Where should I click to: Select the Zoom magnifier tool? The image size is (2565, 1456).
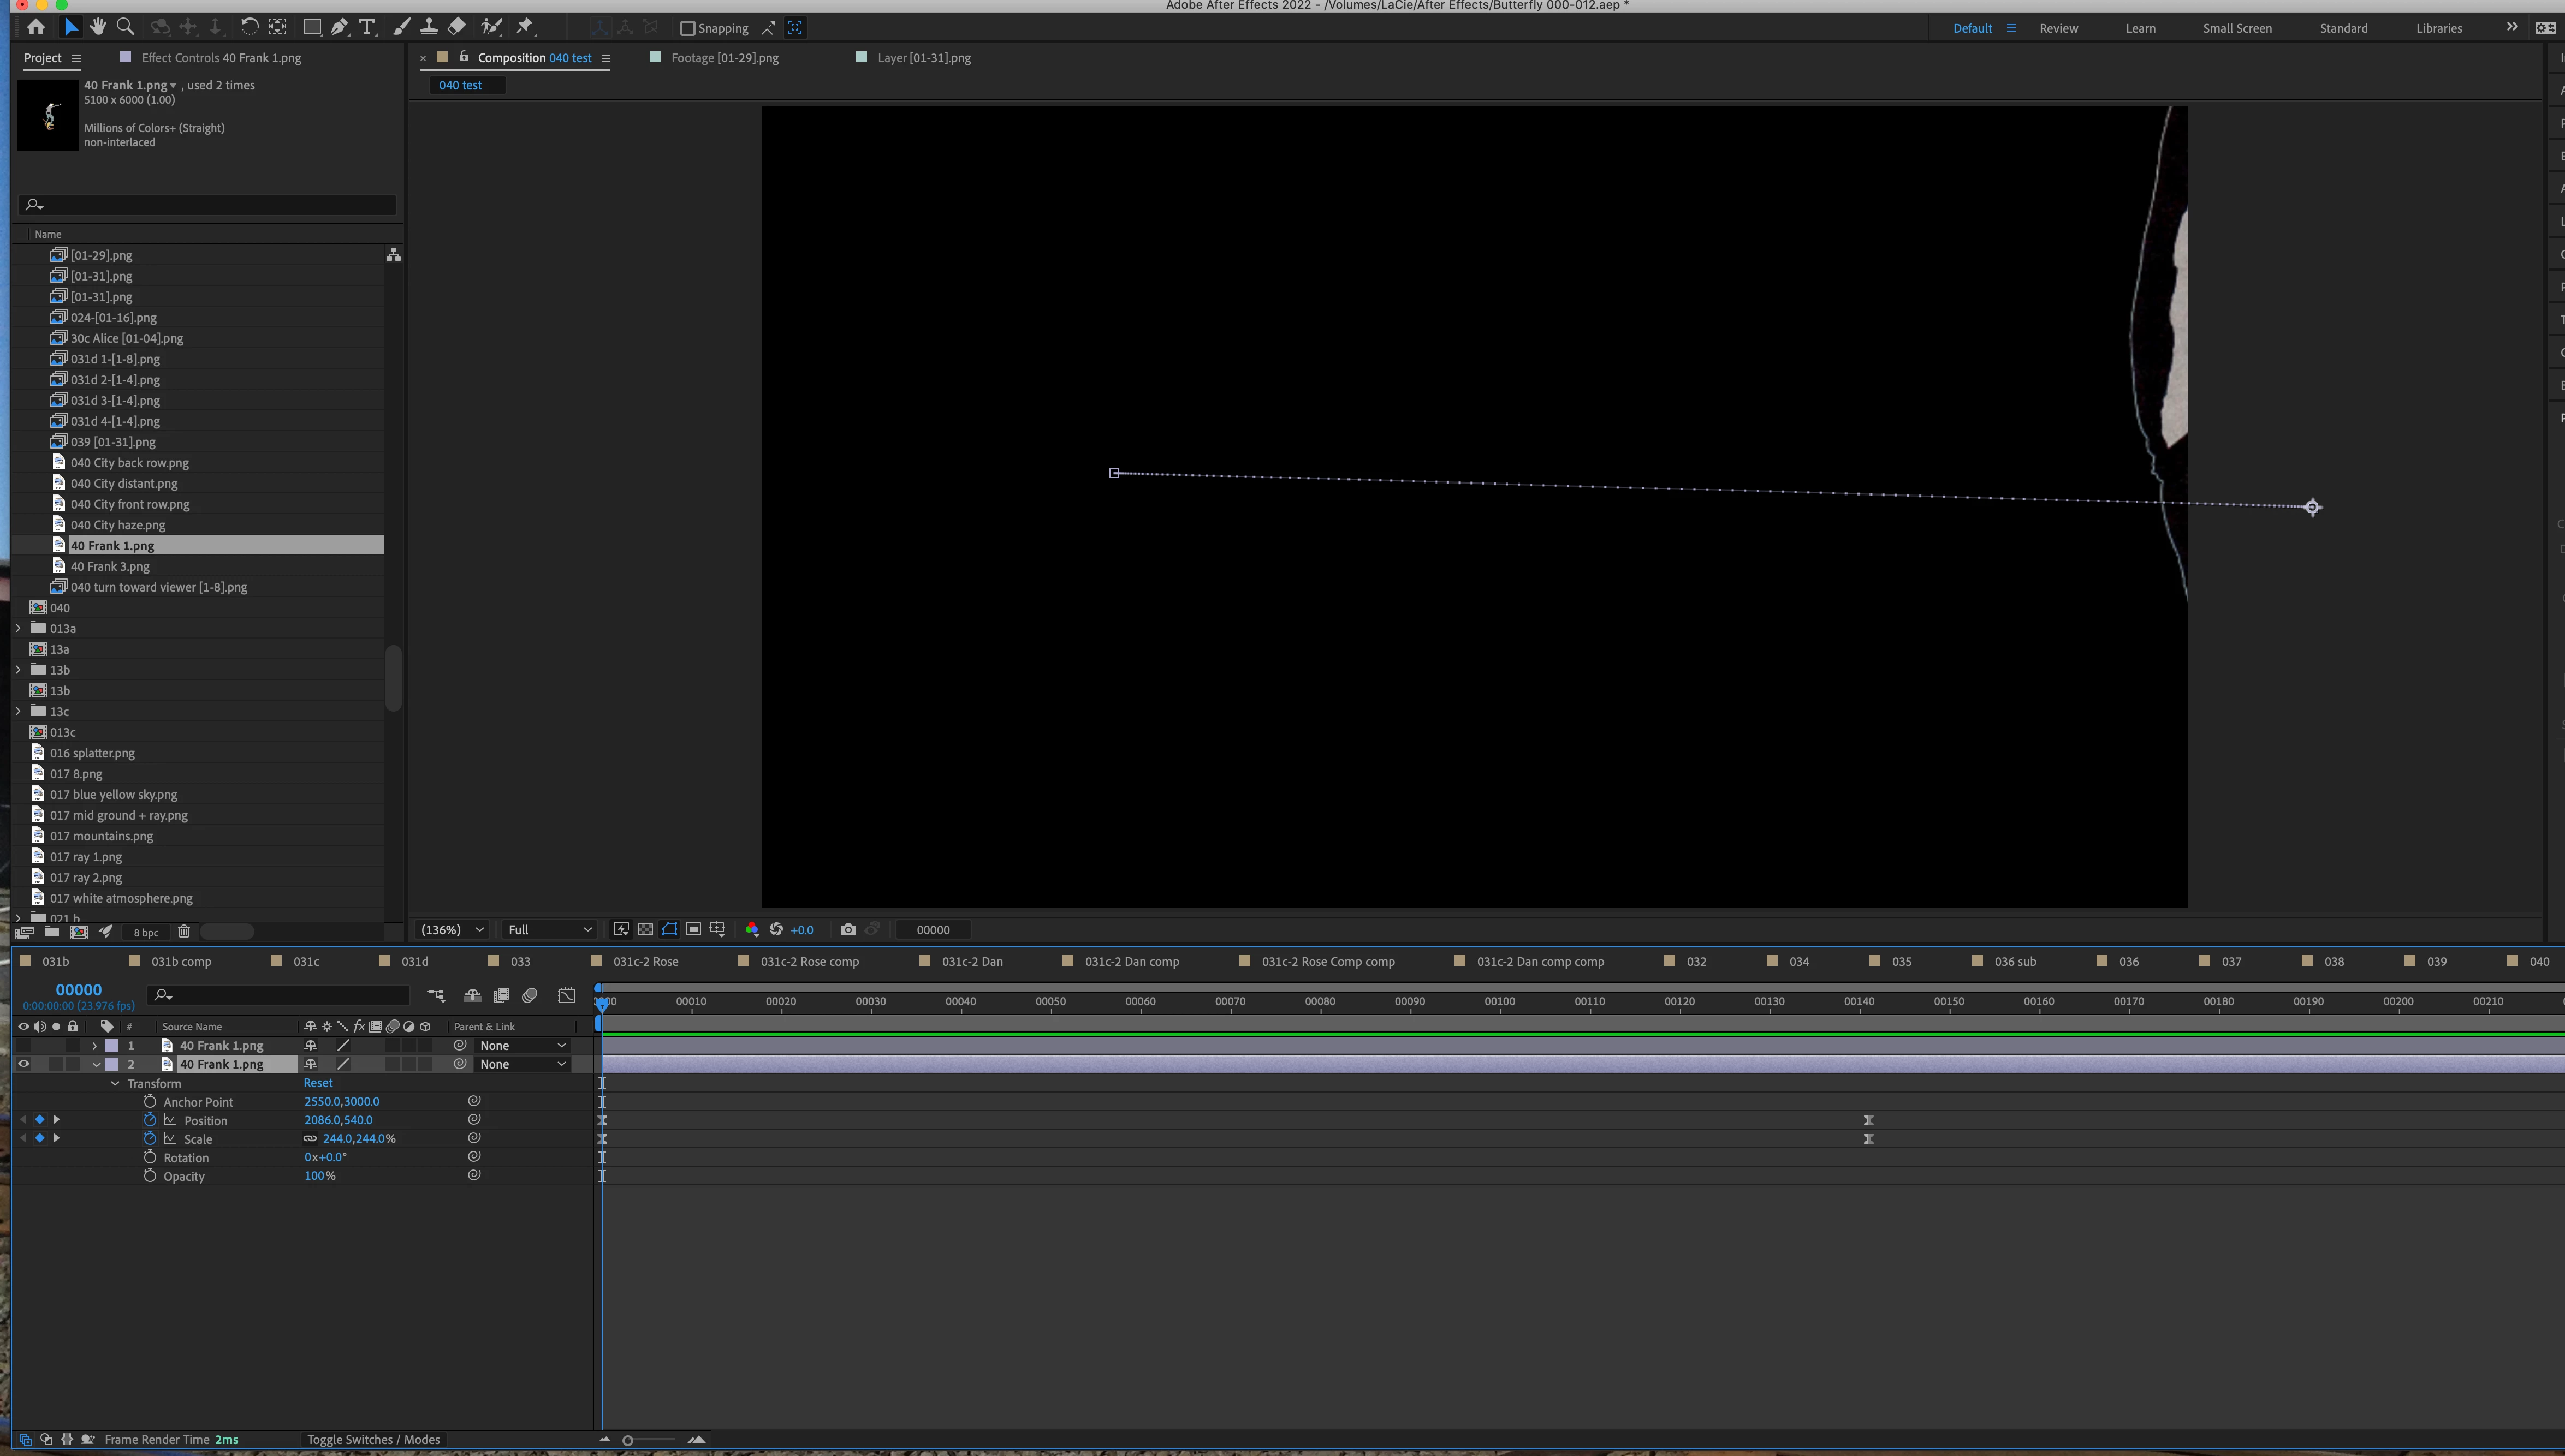click(x=126, y=27)
